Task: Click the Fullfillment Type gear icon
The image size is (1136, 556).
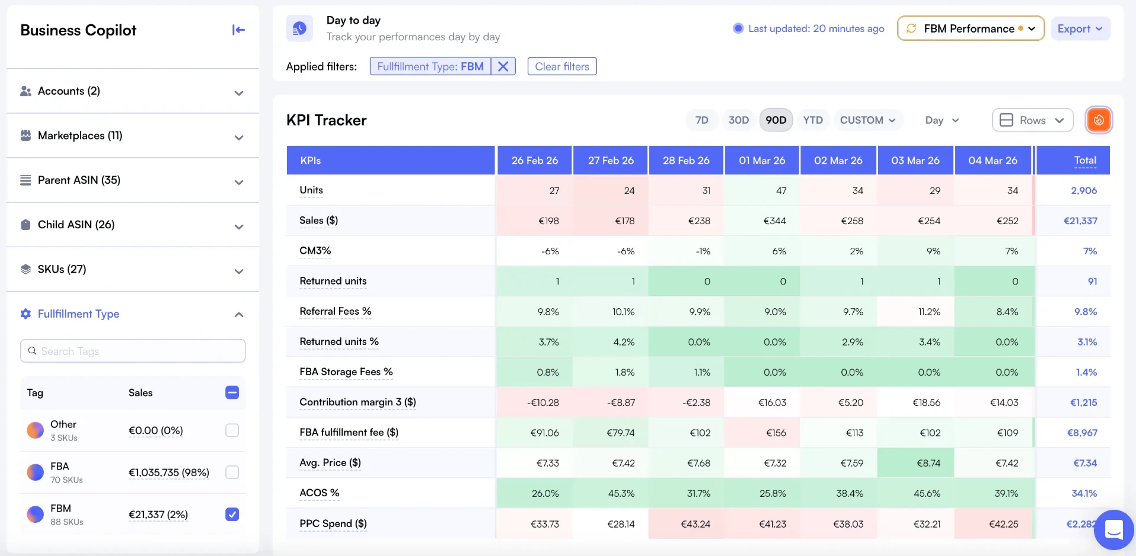Action: pyautogui.click(x=25, y=313)
